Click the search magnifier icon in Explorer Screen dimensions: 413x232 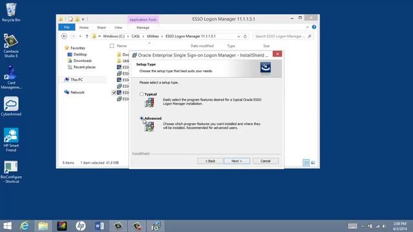click(x=310, y=36)
